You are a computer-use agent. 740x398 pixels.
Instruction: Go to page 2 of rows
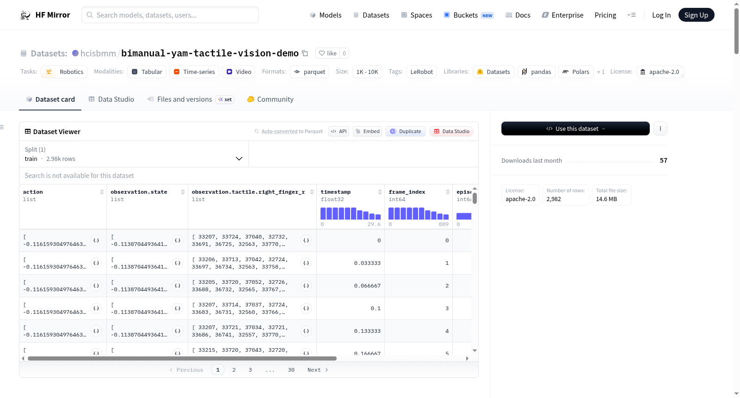tap(234, 370)
